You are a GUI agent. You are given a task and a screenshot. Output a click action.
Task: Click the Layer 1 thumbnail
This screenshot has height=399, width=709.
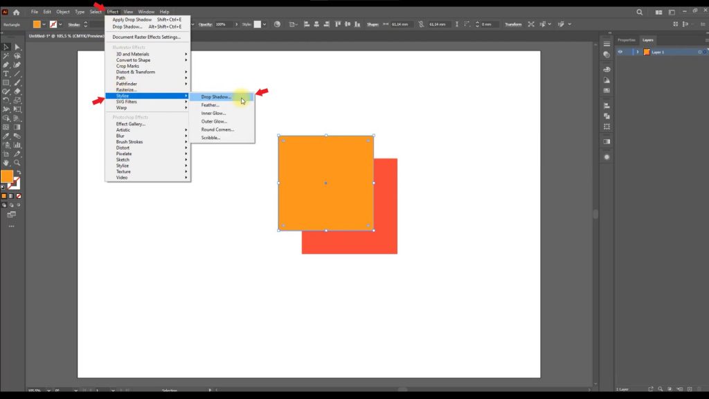(647, 52)
